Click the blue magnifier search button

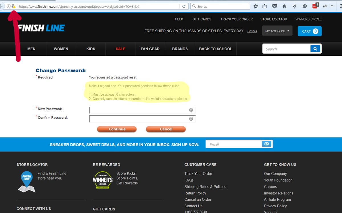click(x=315, y=49)
